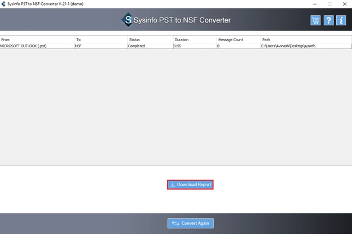Open the question mark help icon
This screenshot has height=234, width=352.
[328, 20]
